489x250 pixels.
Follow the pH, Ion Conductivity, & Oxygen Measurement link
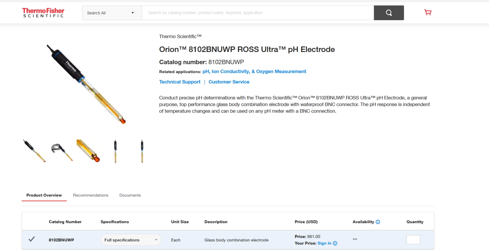pos(254,72)
